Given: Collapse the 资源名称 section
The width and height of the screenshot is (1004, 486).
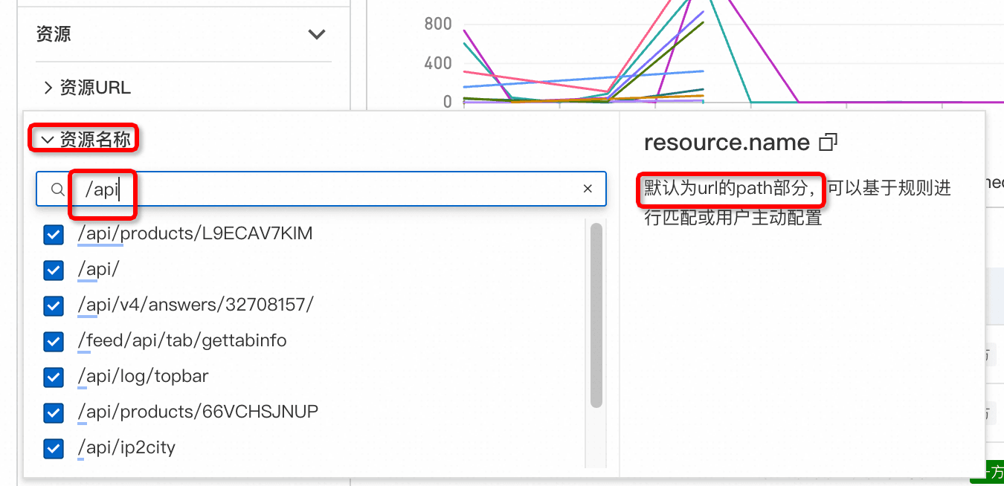Looking at the screenshot, I should [48, 139].
